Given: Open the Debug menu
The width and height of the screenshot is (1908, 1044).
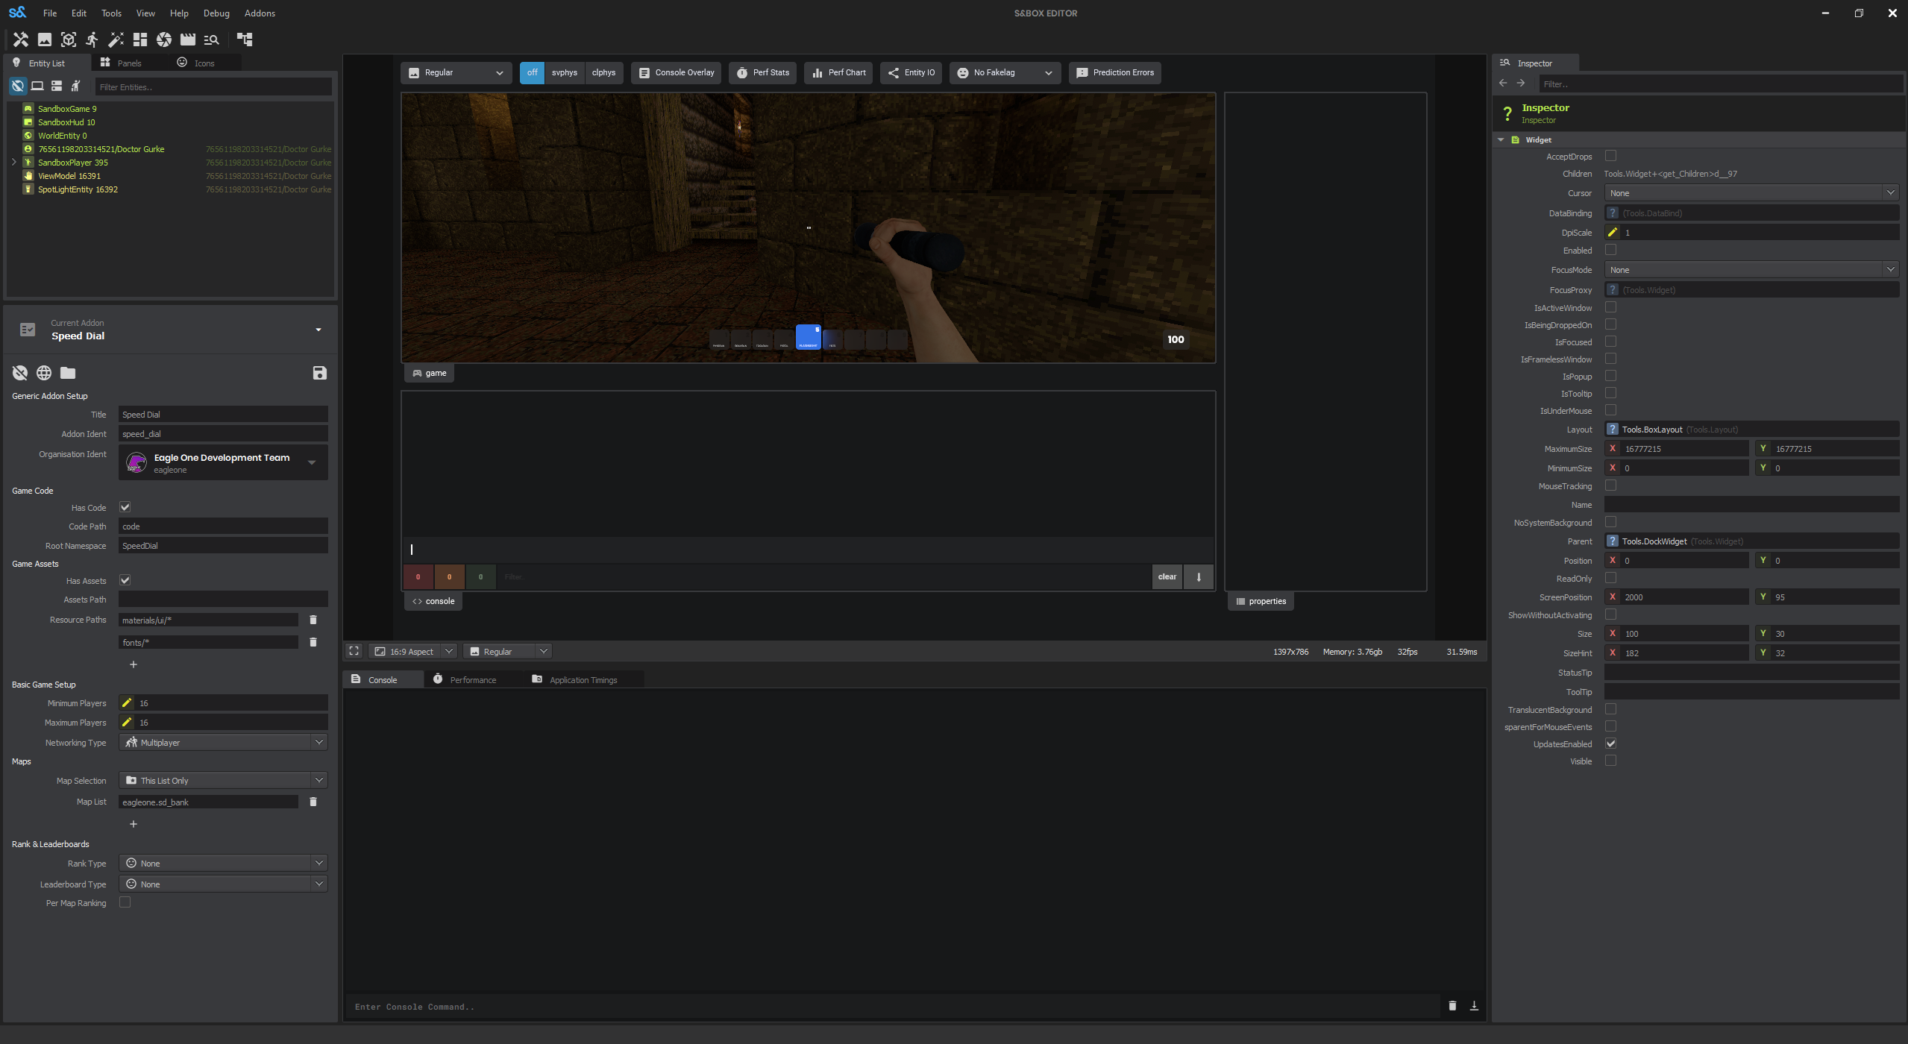Looking at the screenshot, I should point(216,13).
